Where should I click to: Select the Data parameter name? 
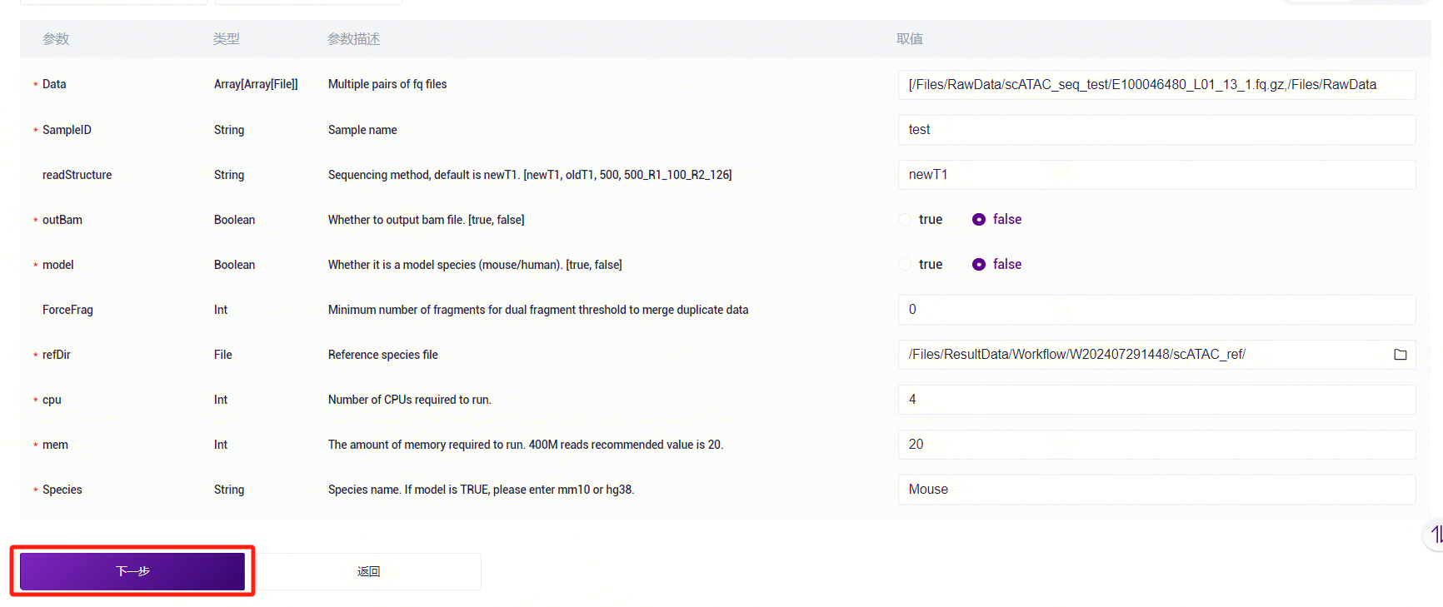54,84
